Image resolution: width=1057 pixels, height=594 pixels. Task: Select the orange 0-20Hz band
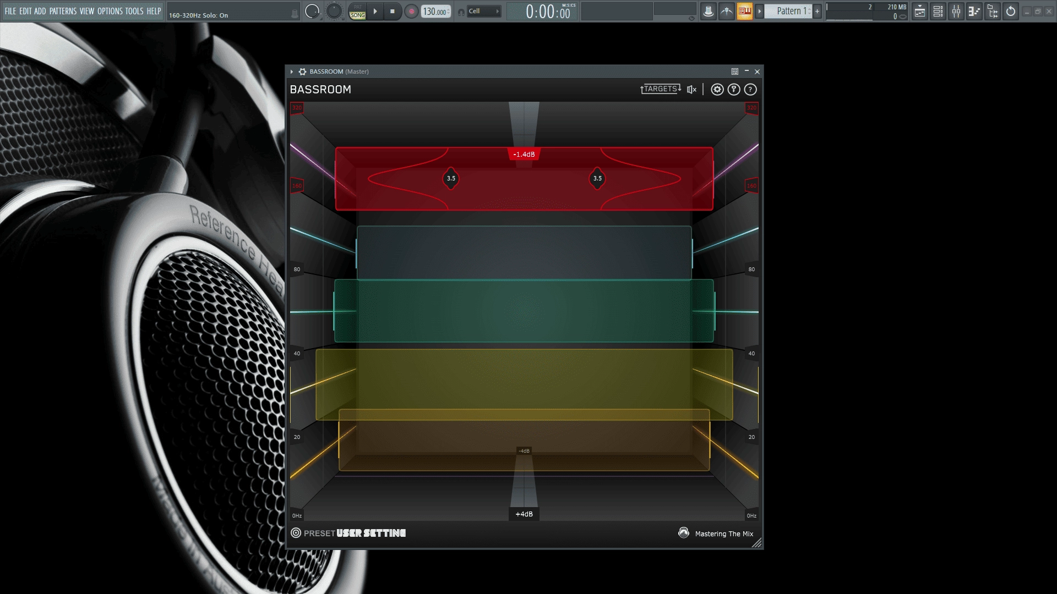coord(524,440)
